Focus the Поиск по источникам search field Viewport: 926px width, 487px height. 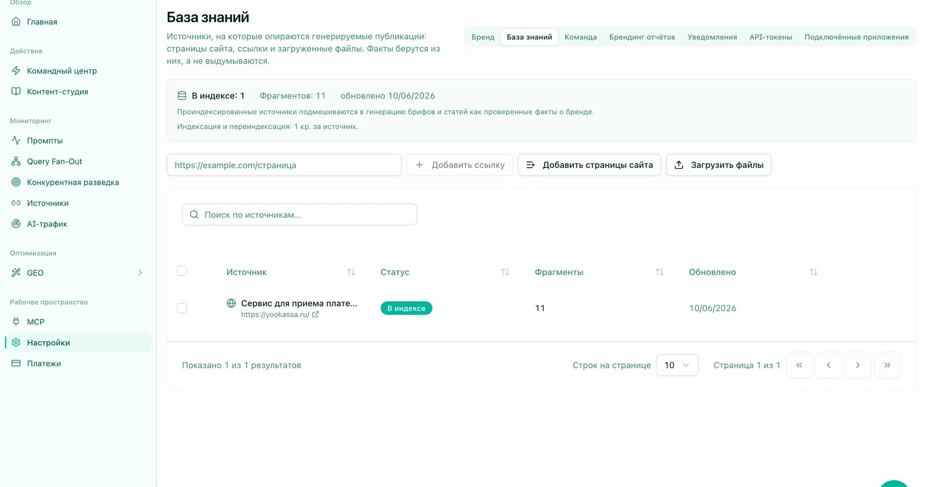299,215
